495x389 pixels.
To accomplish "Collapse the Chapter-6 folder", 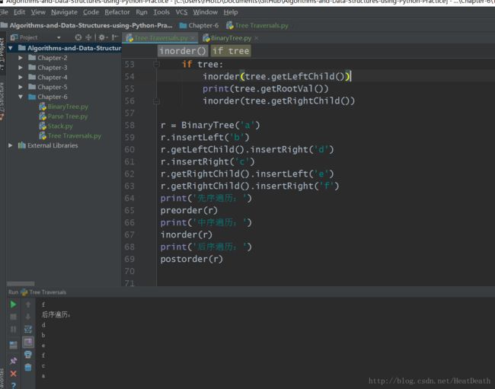I will (x=21, y=97).
